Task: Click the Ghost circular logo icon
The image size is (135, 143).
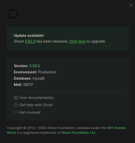Action: click(x=13, y=14)
